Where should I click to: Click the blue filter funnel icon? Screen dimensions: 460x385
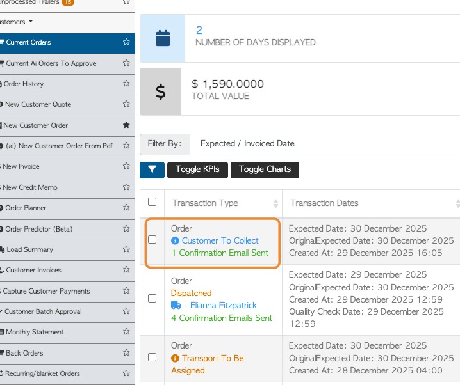(x=152, y=169)
